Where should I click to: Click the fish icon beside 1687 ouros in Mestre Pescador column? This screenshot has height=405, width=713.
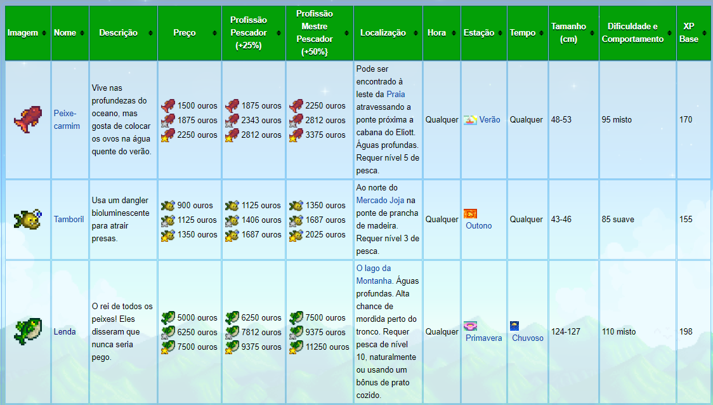[296, 220]
